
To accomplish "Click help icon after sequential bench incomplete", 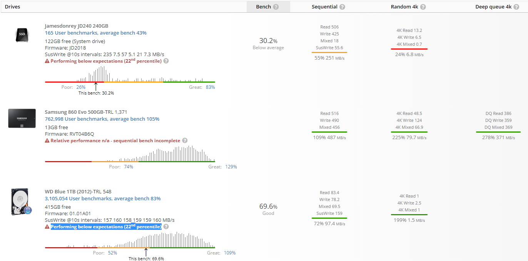I will [185, 141].
